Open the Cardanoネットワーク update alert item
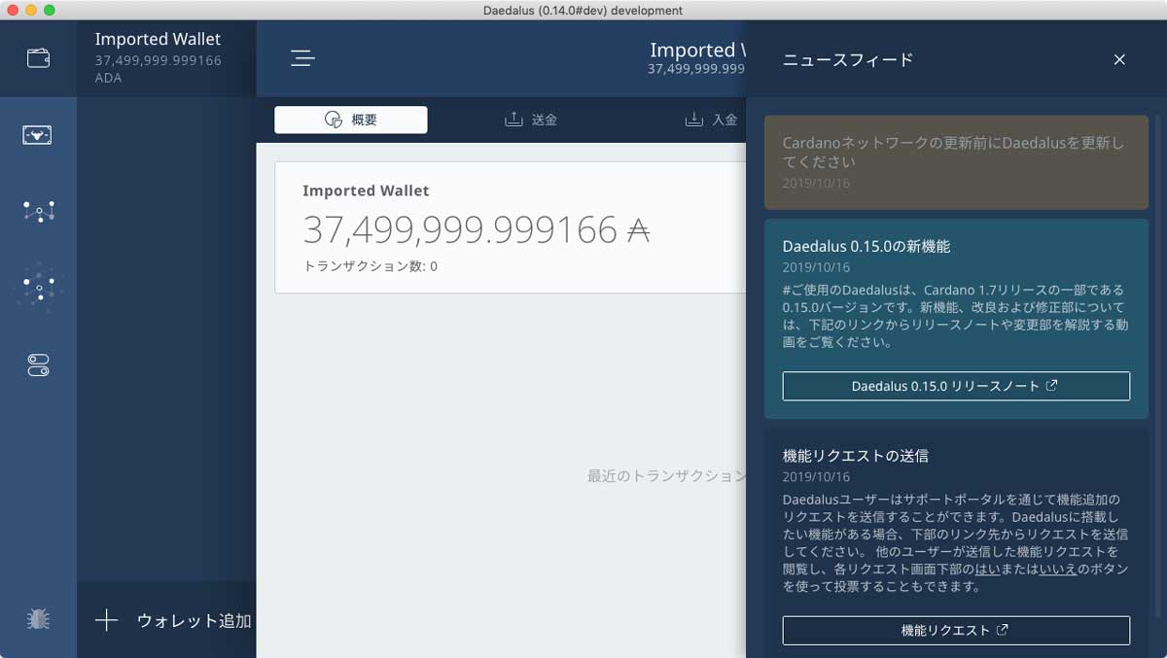The height and width of the screenshot is (658, 1167). tap(956, 162)
